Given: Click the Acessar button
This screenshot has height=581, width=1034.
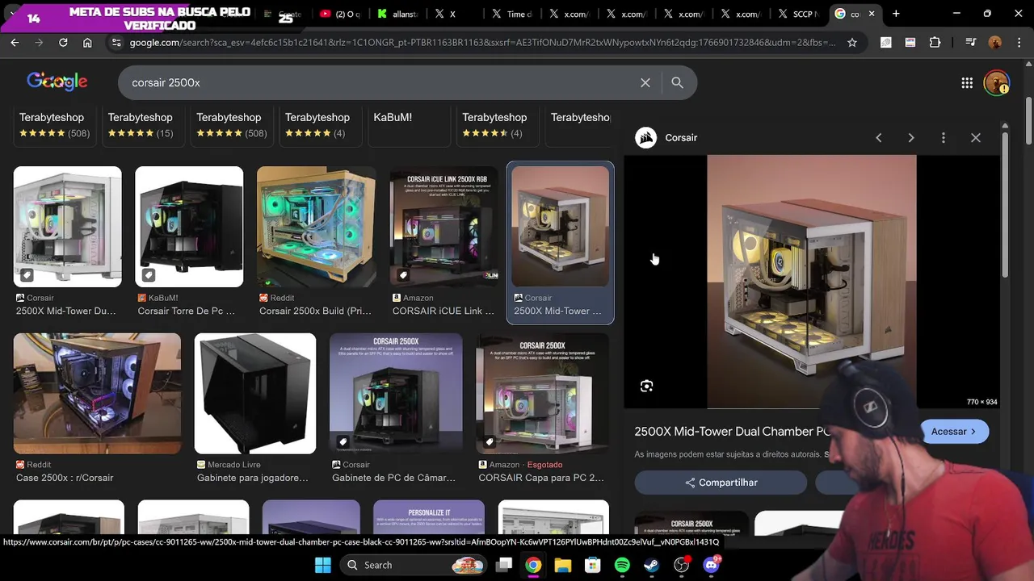Looking at the screenshot, I should [x=954, y=432].
